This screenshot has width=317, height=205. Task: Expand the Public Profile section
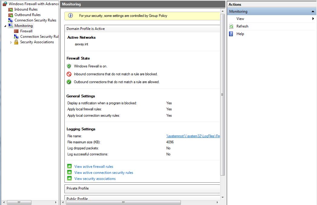point(77,199)
